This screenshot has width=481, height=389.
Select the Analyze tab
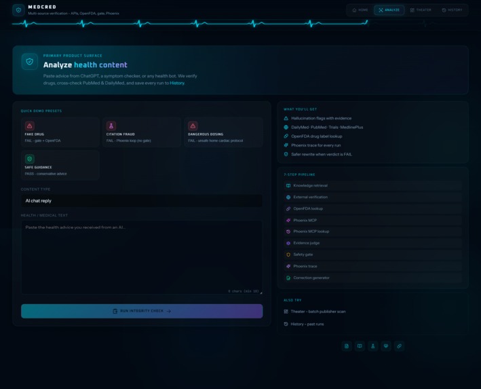coord(389,10)
